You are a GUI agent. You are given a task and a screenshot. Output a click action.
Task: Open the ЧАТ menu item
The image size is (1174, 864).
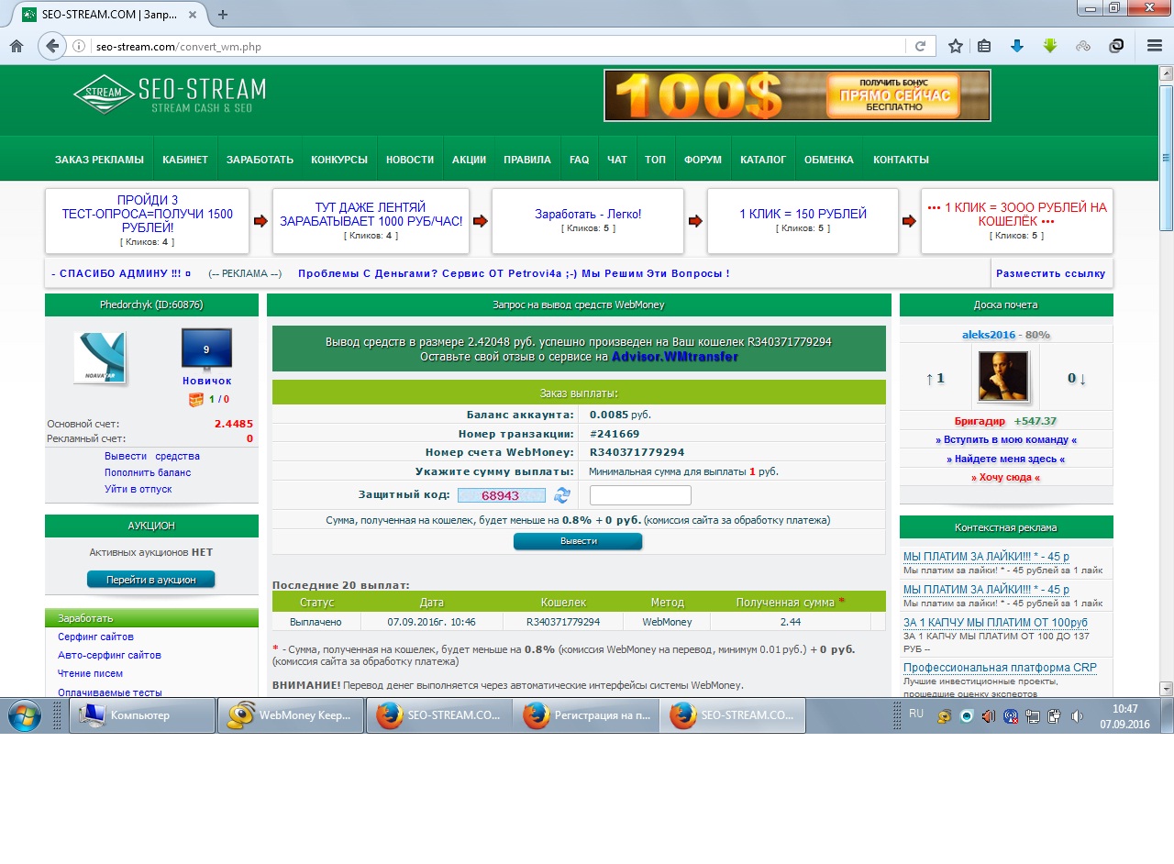617,160
